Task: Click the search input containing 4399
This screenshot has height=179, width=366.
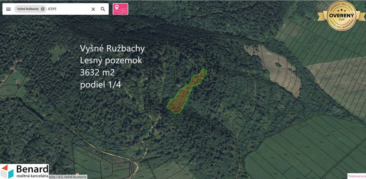Action: coord(68,9)
